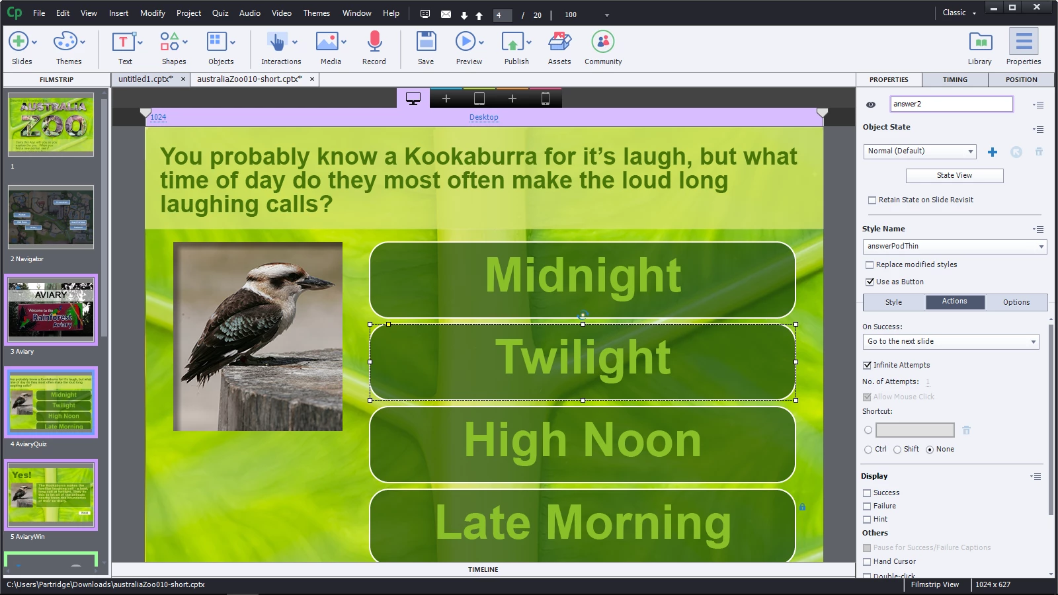Select the tablet breakpoint icon
The width and height of the screenshot is (1058, 595).
tap(479, 99)
